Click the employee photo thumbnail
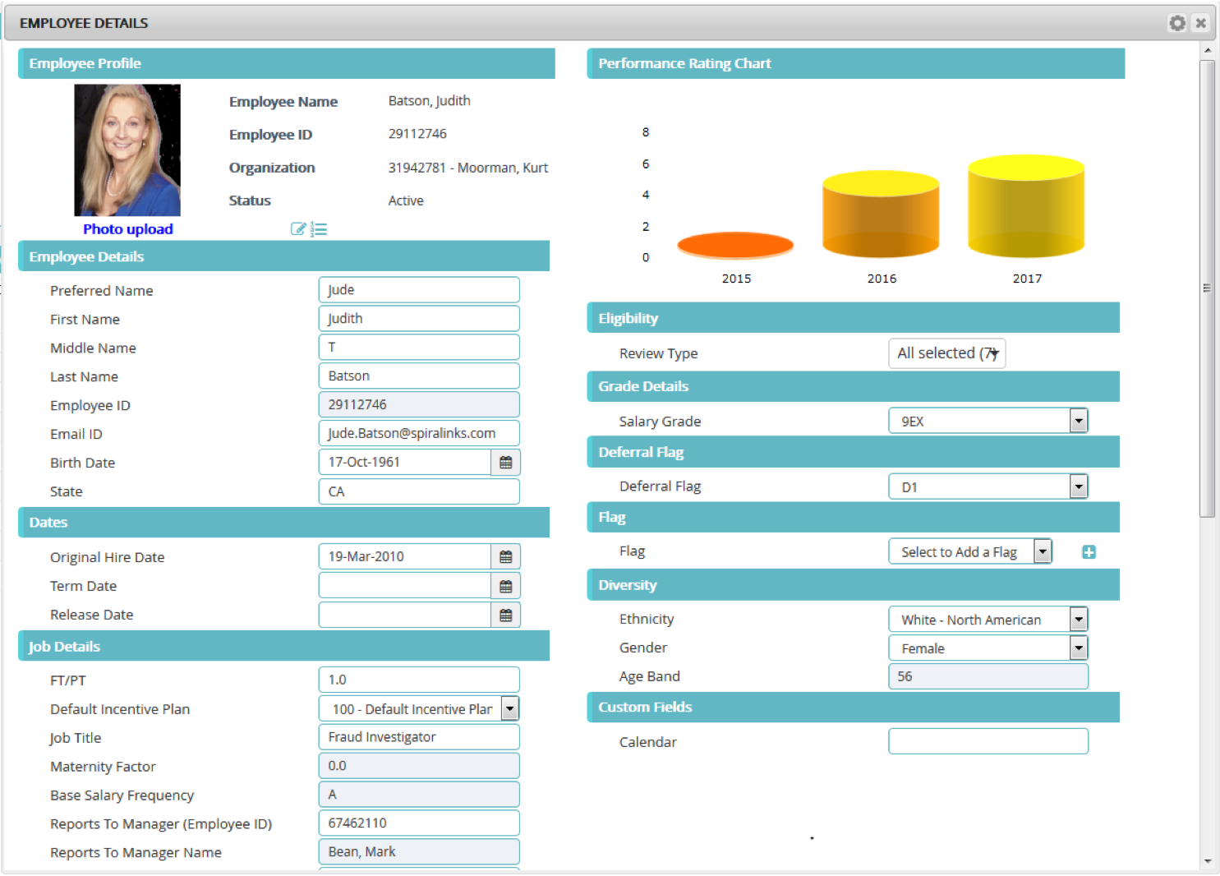 point(127,150)
